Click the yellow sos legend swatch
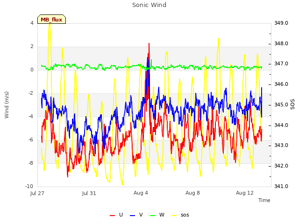The width and height of the screenshot is (299, 224). coord(174,216)
